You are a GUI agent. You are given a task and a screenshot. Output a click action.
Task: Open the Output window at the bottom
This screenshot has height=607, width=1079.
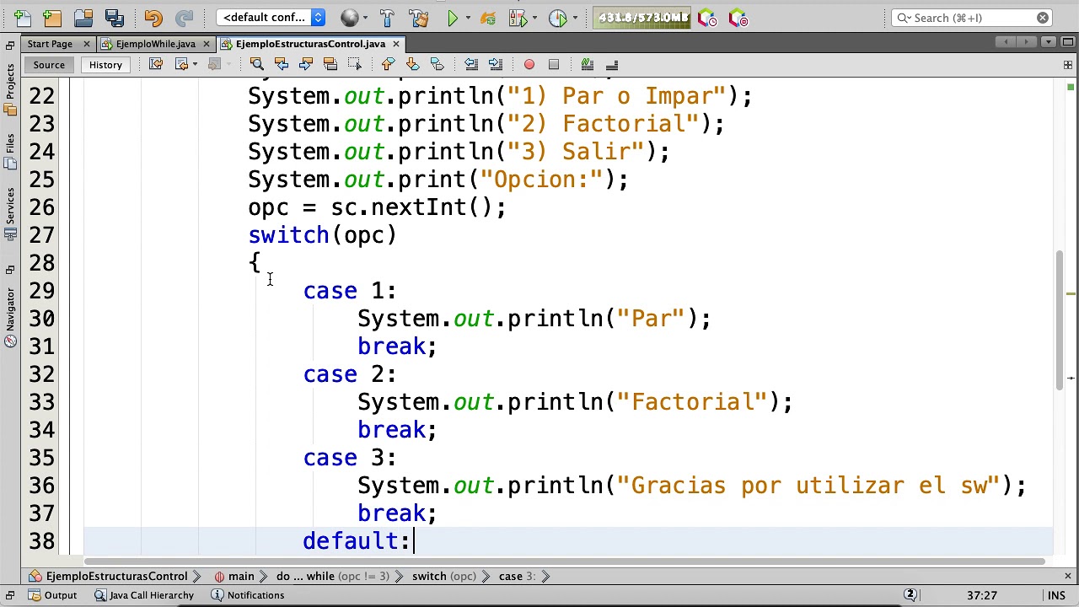[52, 595]
